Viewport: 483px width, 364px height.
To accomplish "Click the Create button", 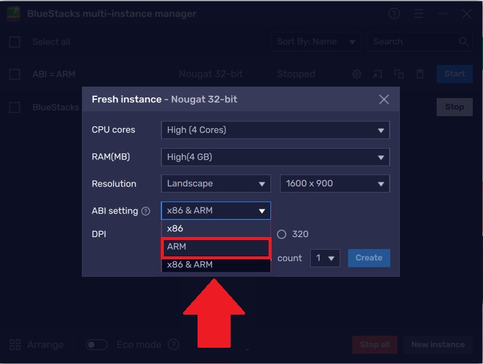I will (369, 258).
